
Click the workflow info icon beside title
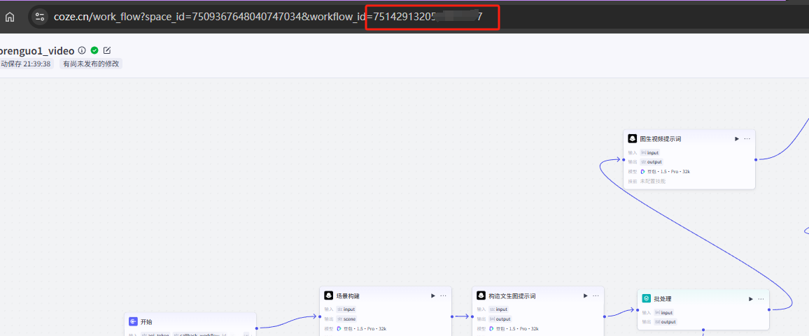(x=82, y=50)
